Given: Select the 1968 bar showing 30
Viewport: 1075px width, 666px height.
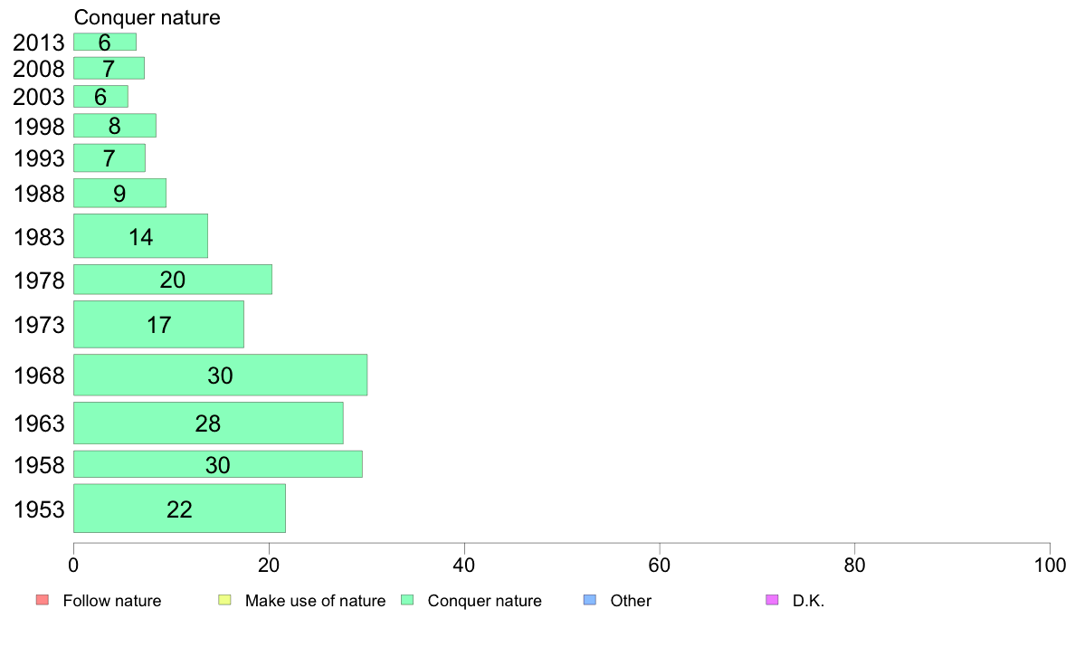Looking at the screenshot, I should click(x=220, y=375).
